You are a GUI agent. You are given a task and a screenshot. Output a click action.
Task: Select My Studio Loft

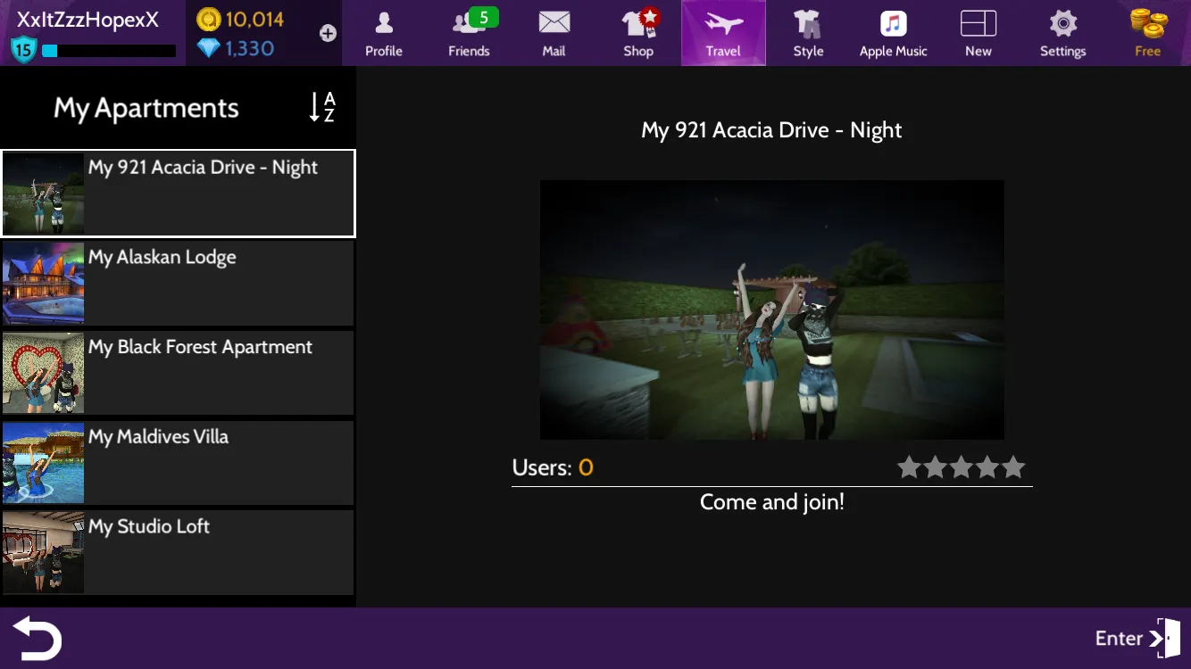(x=179, y=552)
